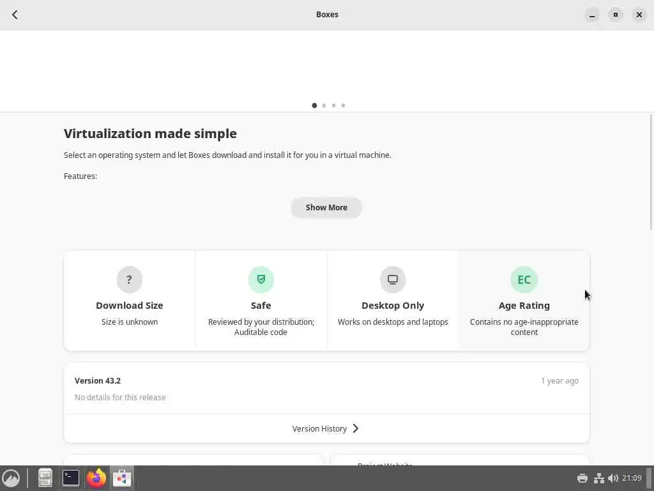Image resolution: width=654 pixels, height=491 pixels.
Task: Click the Download Size question mark icon
Action: pos(129,279)
